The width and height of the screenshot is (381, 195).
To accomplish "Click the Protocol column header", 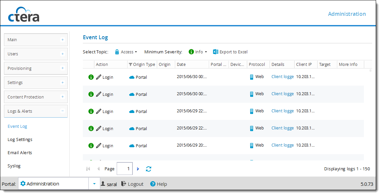I will [258, 65].
